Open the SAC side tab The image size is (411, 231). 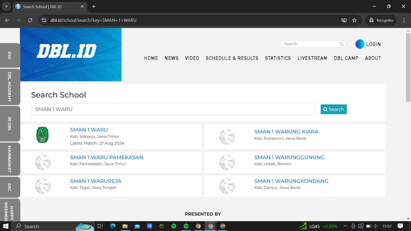(x=10, y=187)
